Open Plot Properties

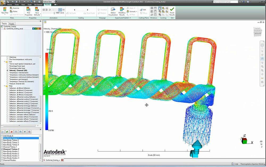coord(28,11)
